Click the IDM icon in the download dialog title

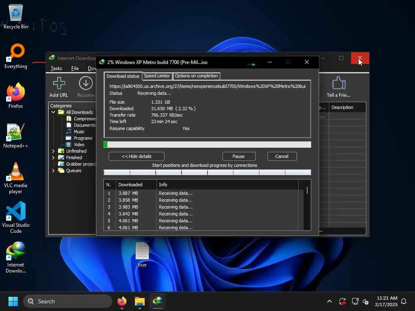pos(102,62)
